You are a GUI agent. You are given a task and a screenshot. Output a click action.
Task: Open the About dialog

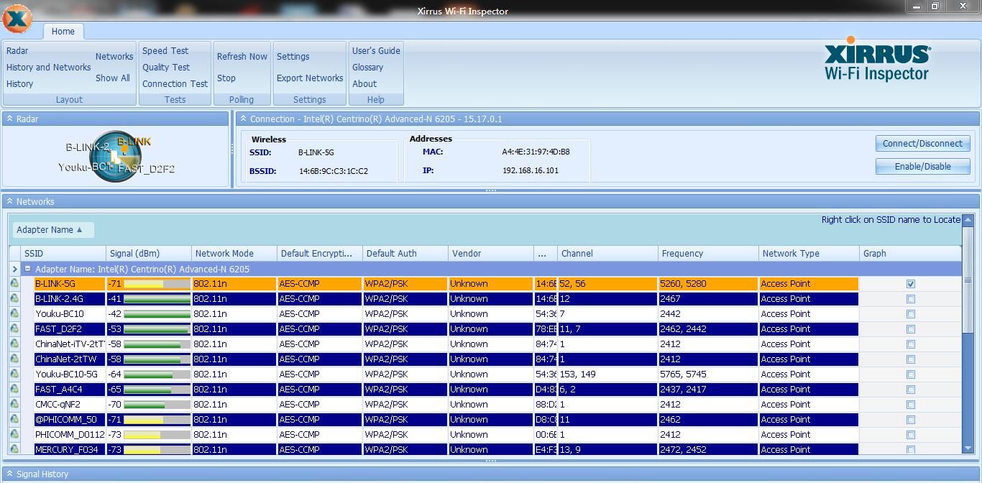point(364,84)
